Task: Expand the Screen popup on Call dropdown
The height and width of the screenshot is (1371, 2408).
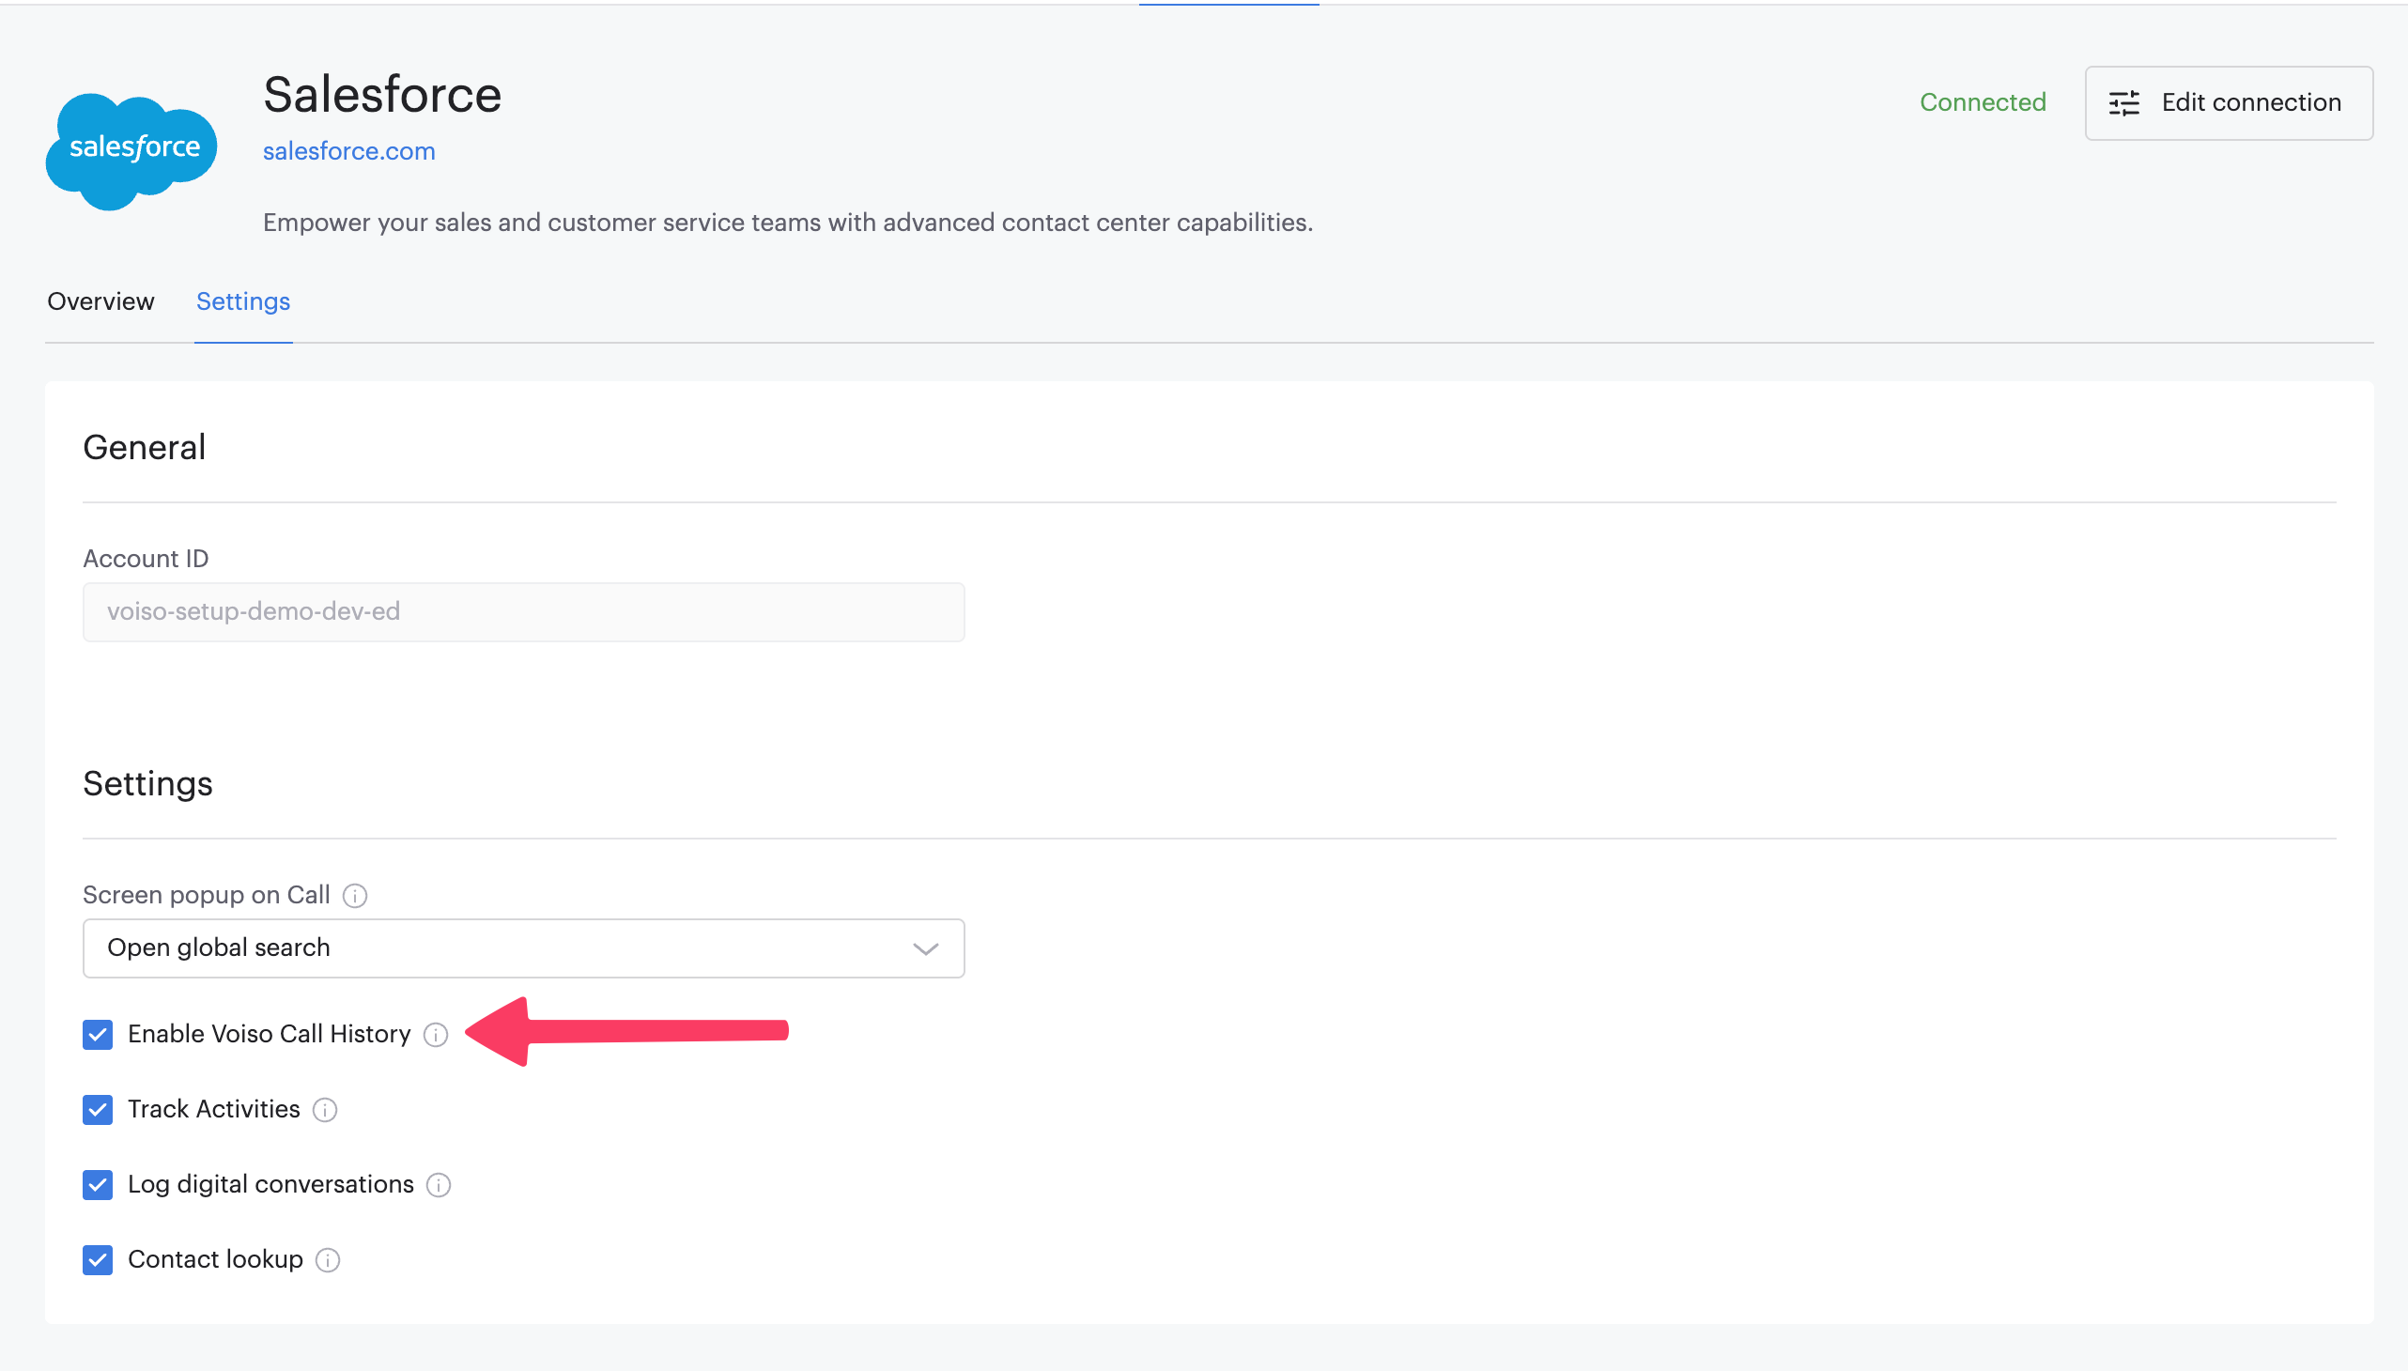Action: (x=524, y=948)
